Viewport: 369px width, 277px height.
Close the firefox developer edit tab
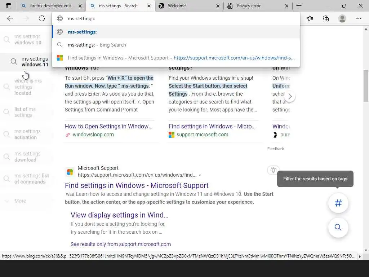80,6
